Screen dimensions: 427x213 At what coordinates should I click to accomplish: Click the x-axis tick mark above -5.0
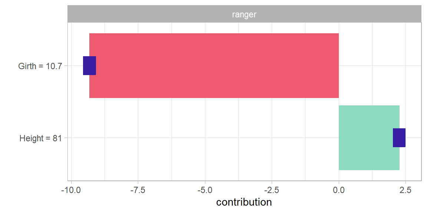(205, 182)
